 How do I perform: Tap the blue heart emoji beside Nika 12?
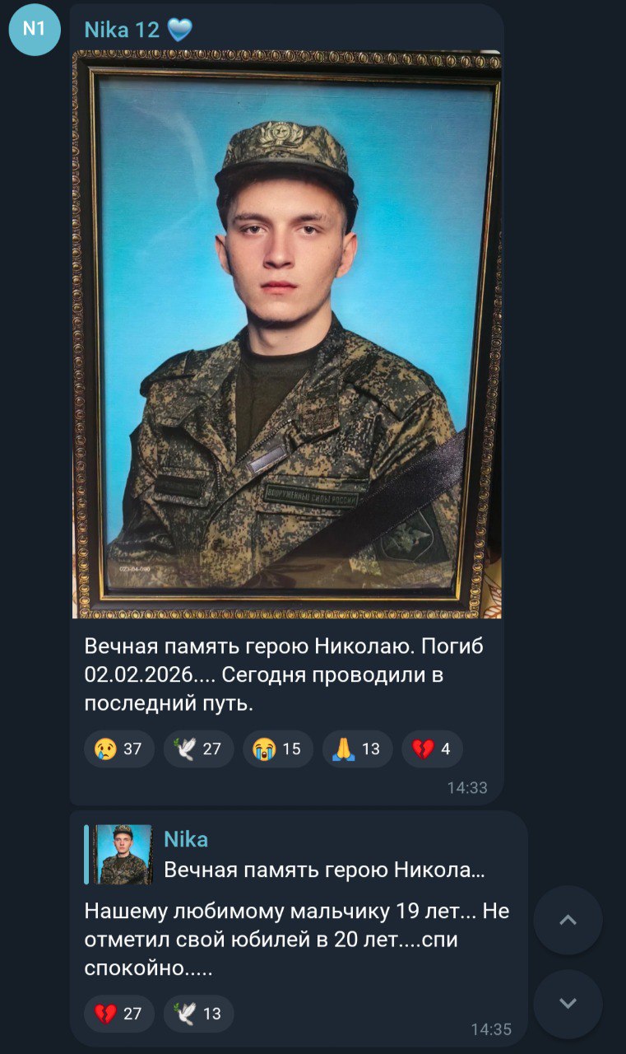[x=179, y=30]
